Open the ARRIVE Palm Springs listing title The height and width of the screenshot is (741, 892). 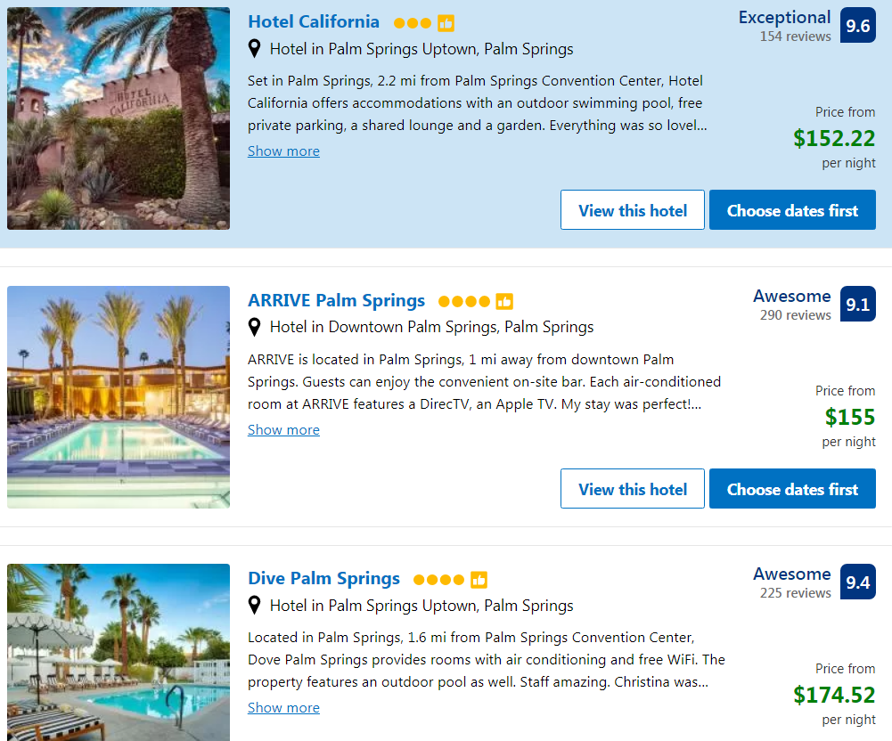(336, 300)
